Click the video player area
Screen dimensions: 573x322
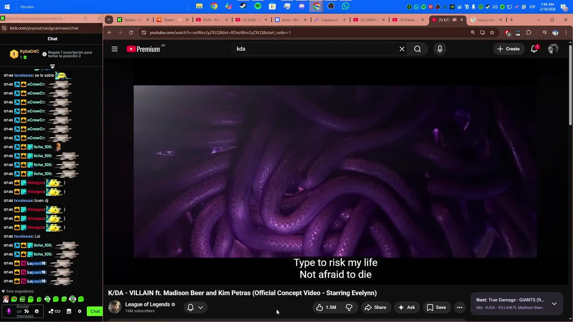(x=335, y=171)
